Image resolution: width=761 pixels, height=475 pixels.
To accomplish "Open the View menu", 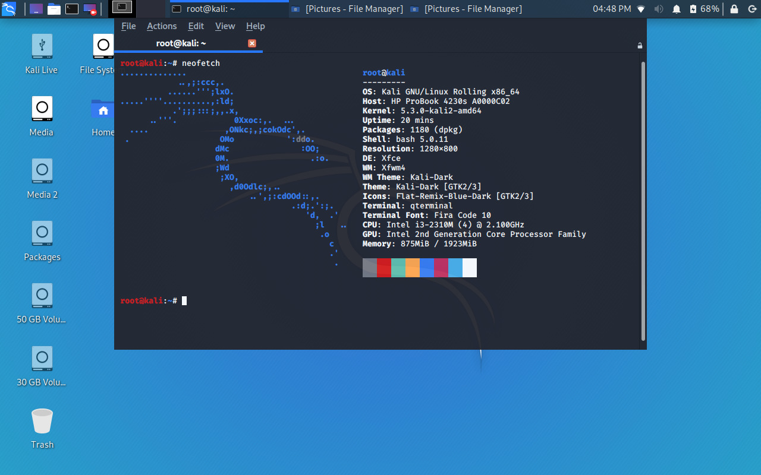I will (x=225, y=26).
